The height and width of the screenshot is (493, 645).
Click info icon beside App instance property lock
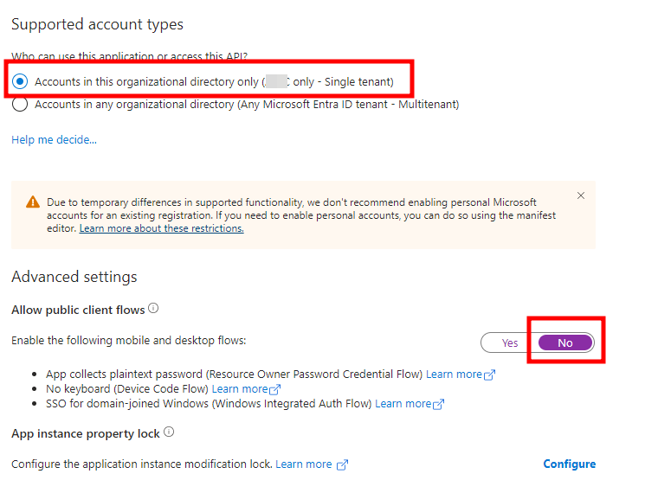pyautogui.click(x=169, y=432)
